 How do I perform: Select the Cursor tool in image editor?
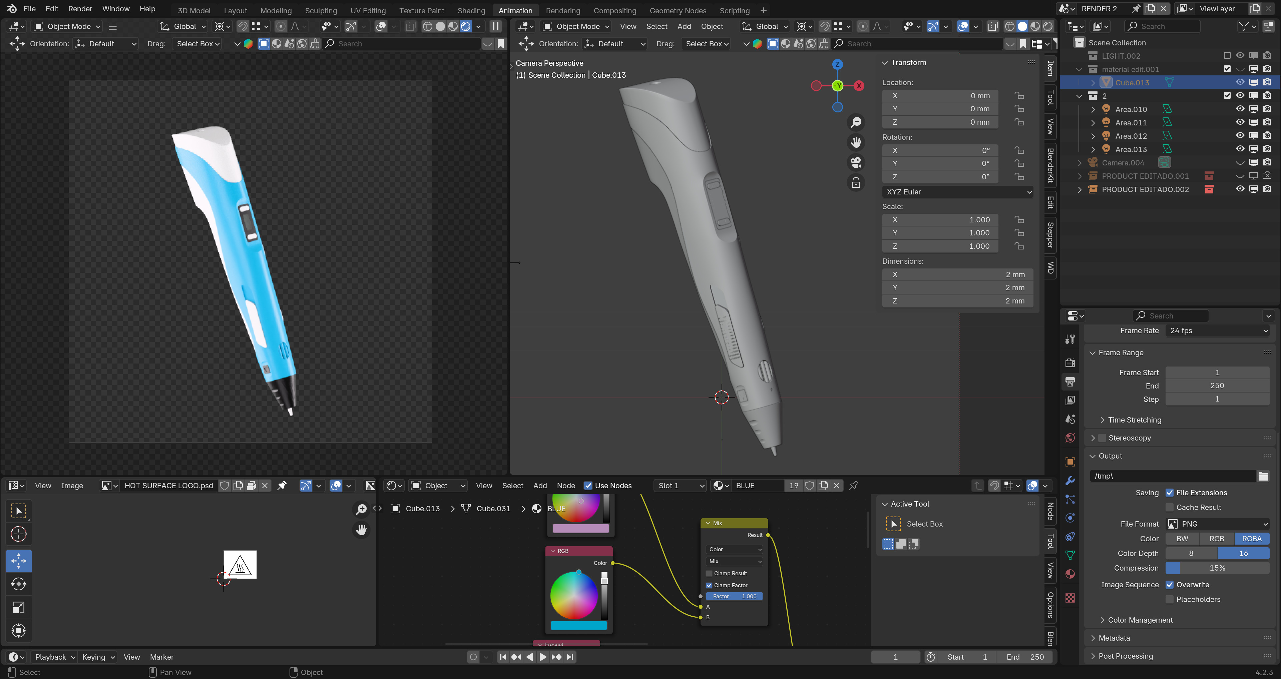18,534
